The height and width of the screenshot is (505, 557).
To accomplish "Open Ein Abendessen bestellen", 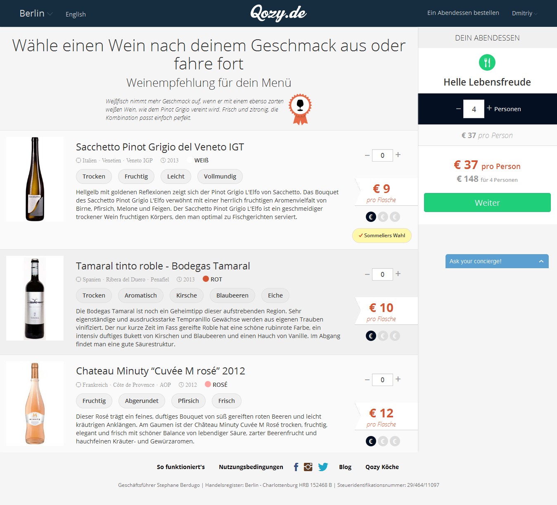I will coord(463,13).
